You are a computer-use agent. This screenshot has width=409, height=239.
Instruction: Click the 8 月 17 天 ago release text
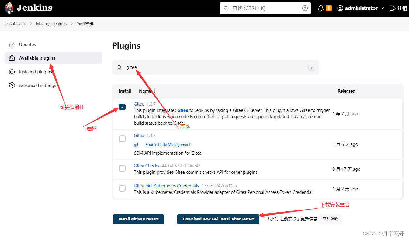[x=346, y=169]
